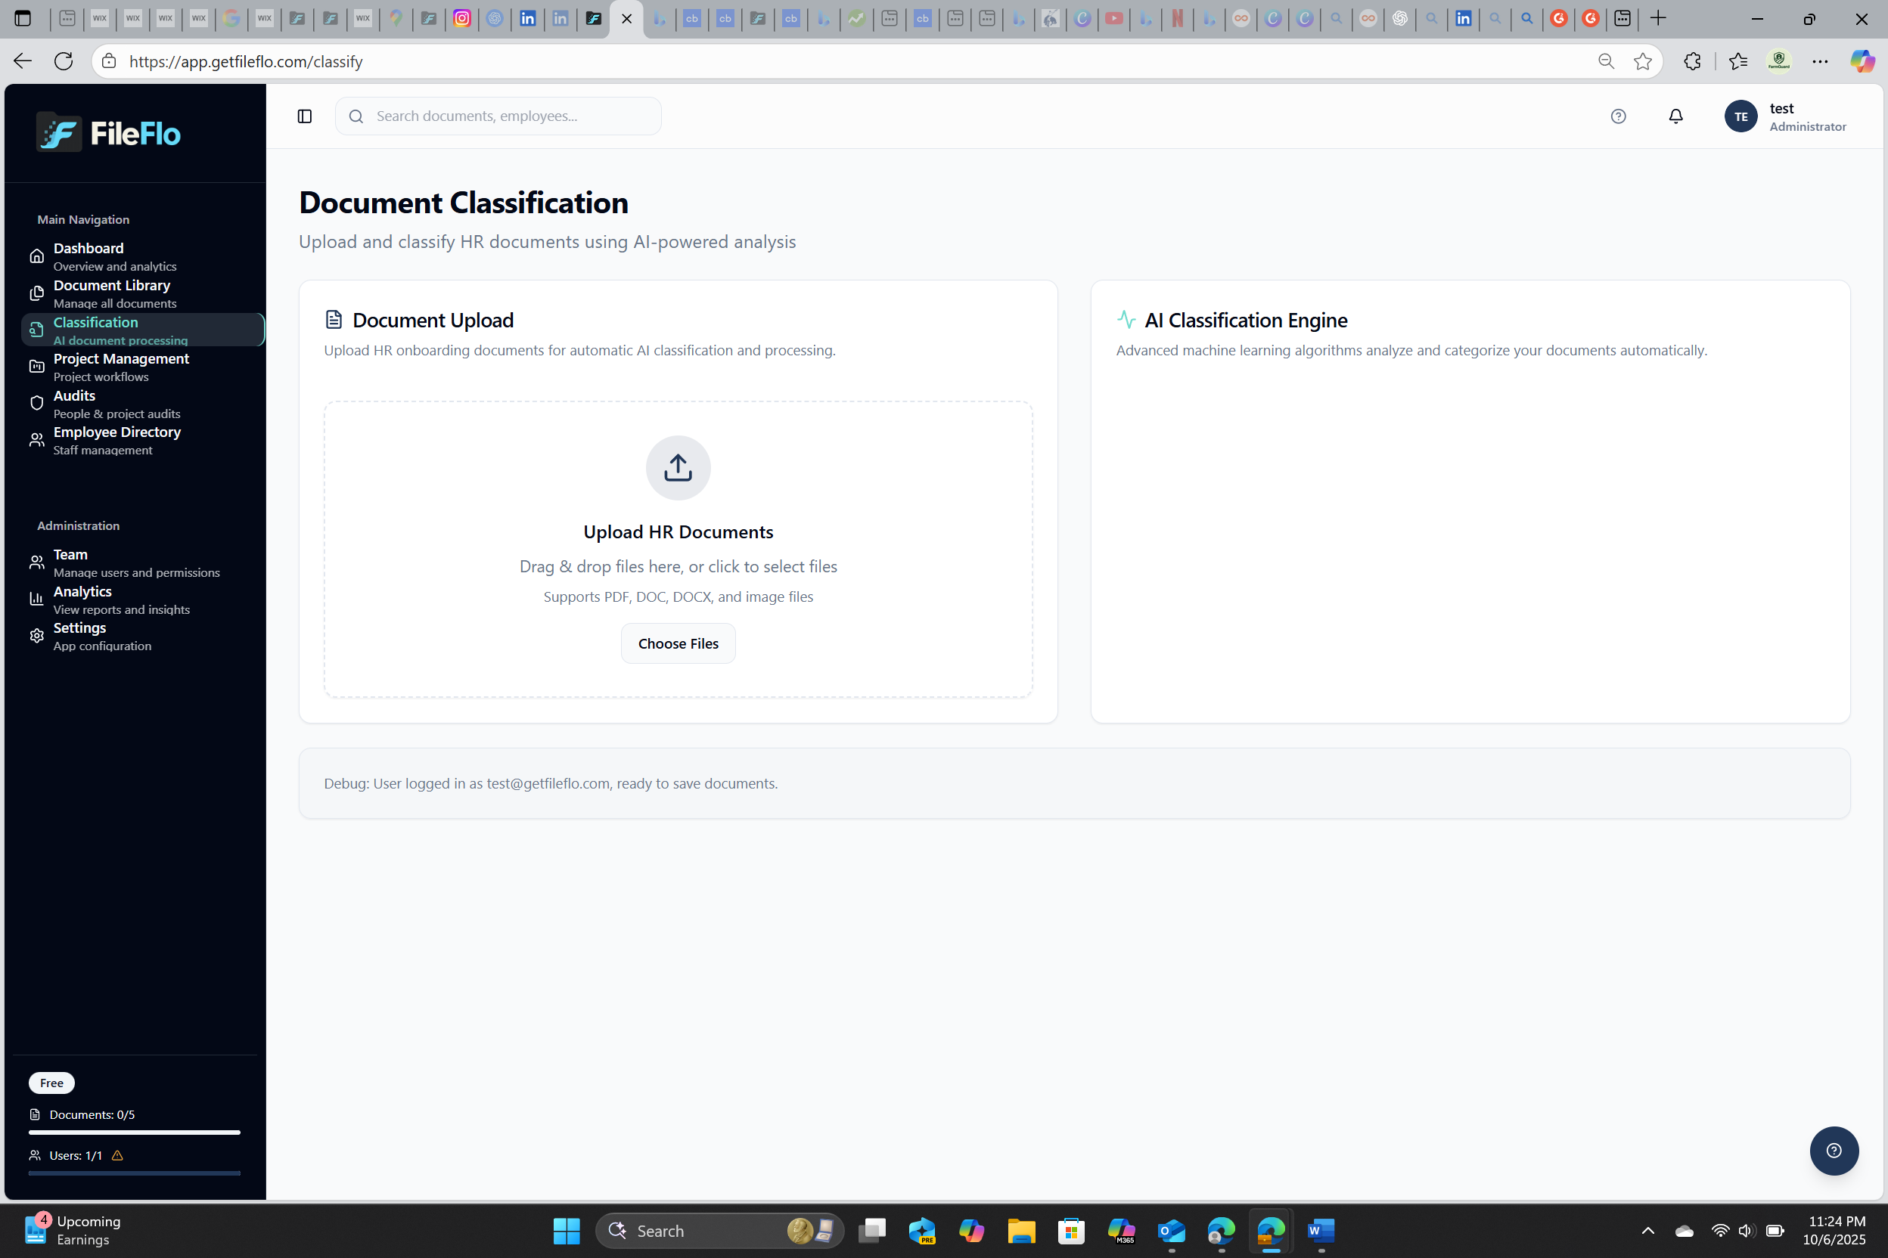Viewport: 1888px width, 1258px height.
Task: Click the Free plan badge
Action: coord(51,1083)
